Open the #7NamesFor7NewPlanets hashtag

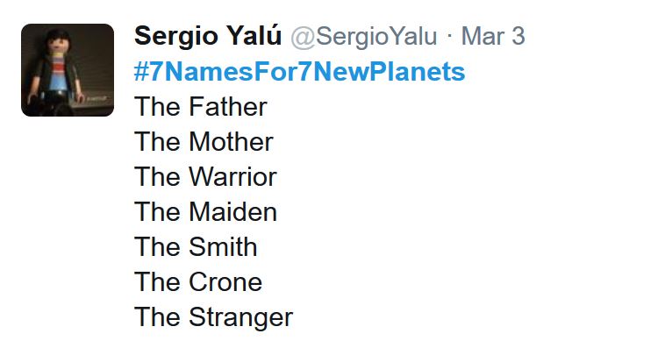click(299, 71)
